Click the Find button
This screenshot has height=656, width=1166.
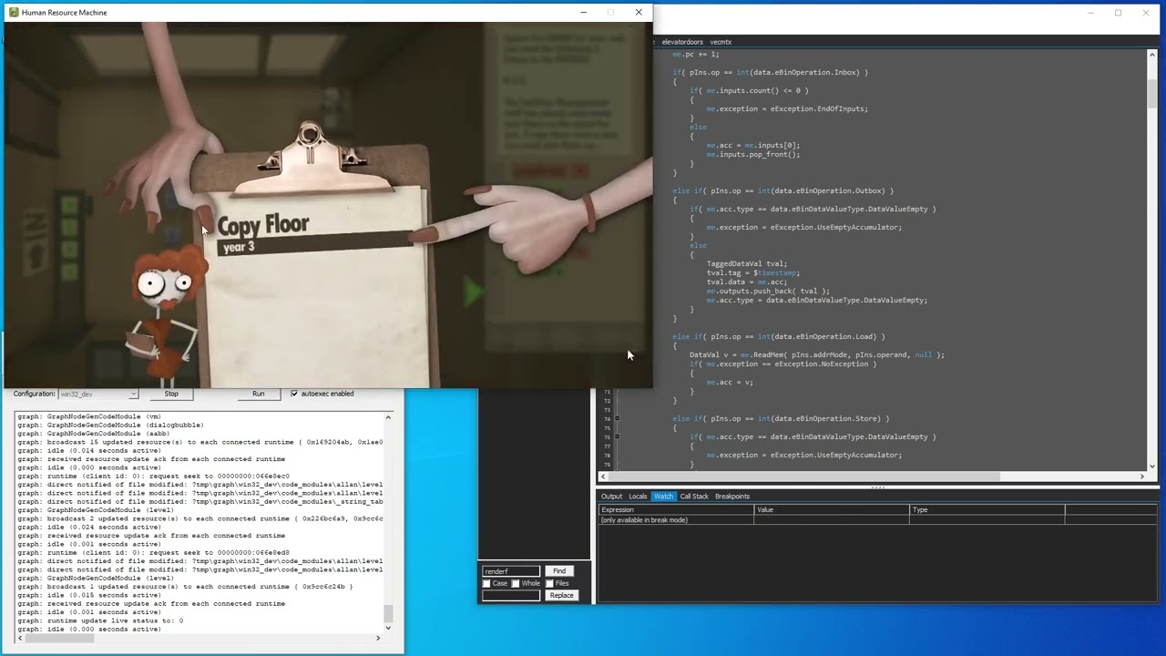(559, 571)
